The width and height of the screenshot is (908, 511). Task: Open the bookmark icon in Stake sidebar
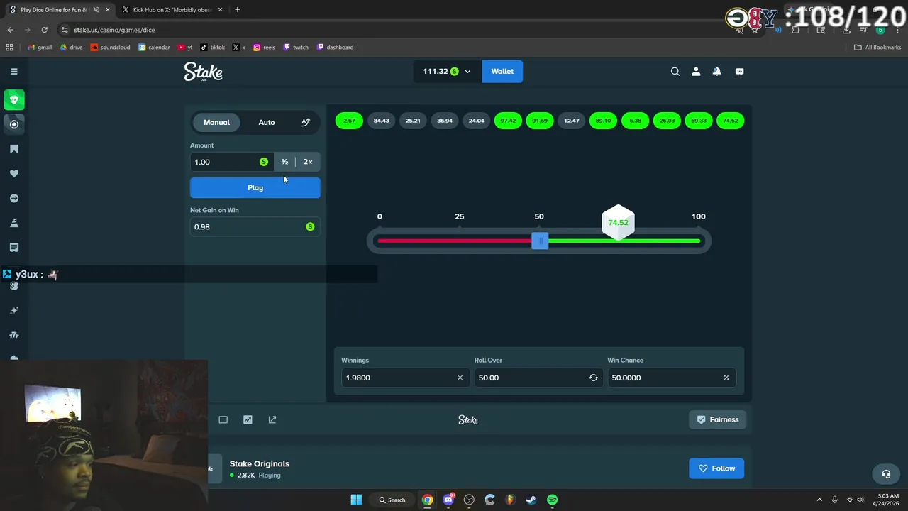pyautogui.click(x=13, y=149)
